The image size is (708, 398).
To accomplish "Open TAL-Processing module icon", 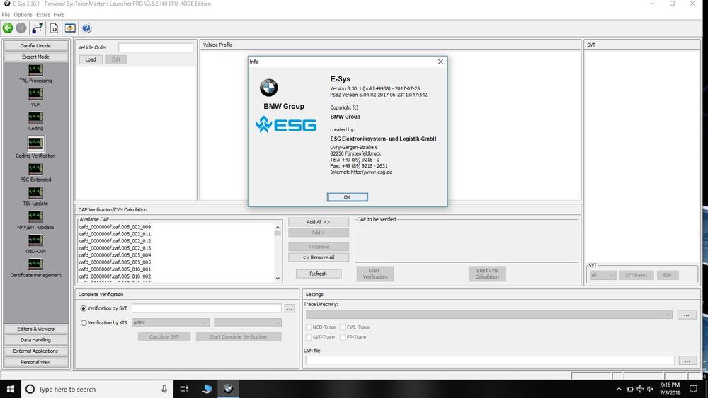I will click(35, 70).
